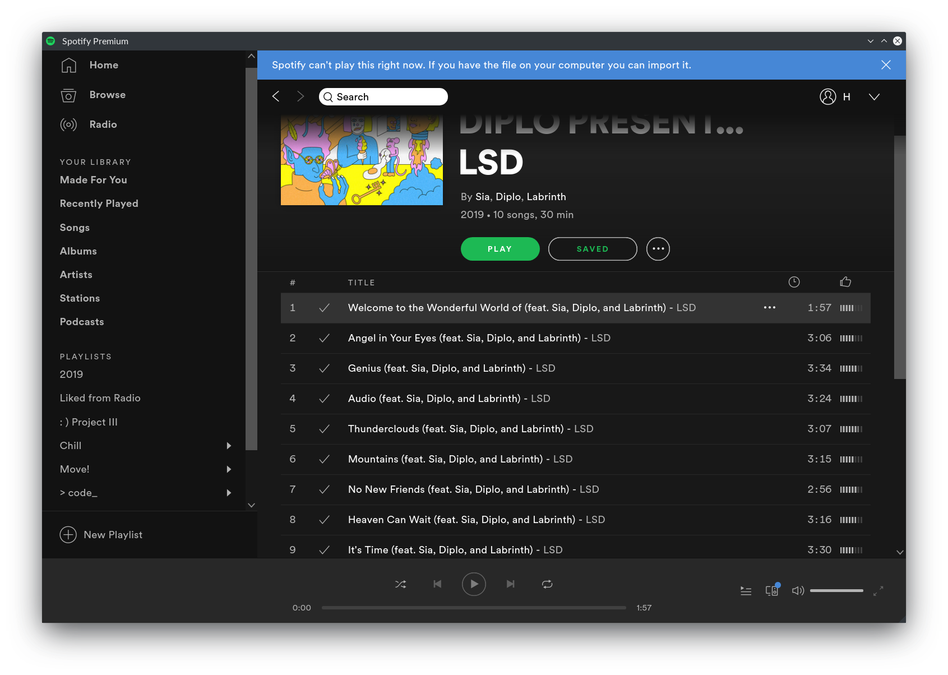Image resolution: width=948 pixels, height=675 pixels.
Task: Unsave Audio via its checkmark
Action: coord(324,399)
